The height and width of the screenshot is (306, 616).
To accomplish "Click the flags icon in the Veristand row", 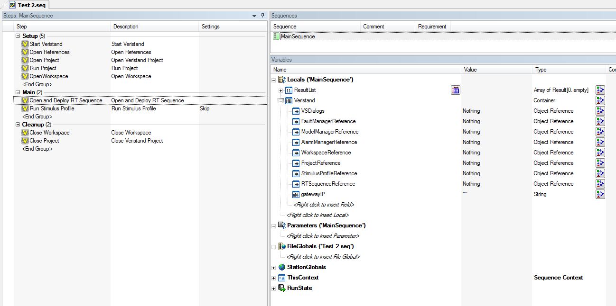I will click(600, 100).
